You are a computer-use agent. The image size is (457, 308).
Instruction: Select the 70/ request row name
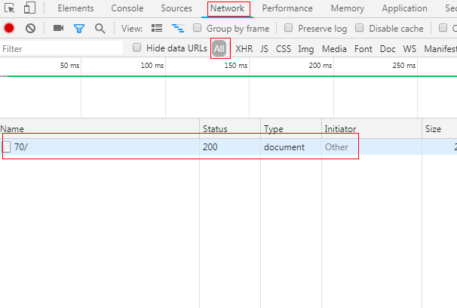coord(21,147)
